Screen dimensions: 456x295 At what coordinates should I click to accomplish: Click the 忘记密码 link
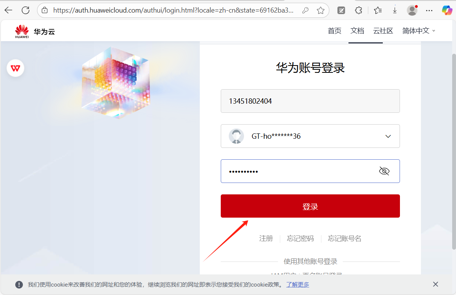tap(300, 239)
